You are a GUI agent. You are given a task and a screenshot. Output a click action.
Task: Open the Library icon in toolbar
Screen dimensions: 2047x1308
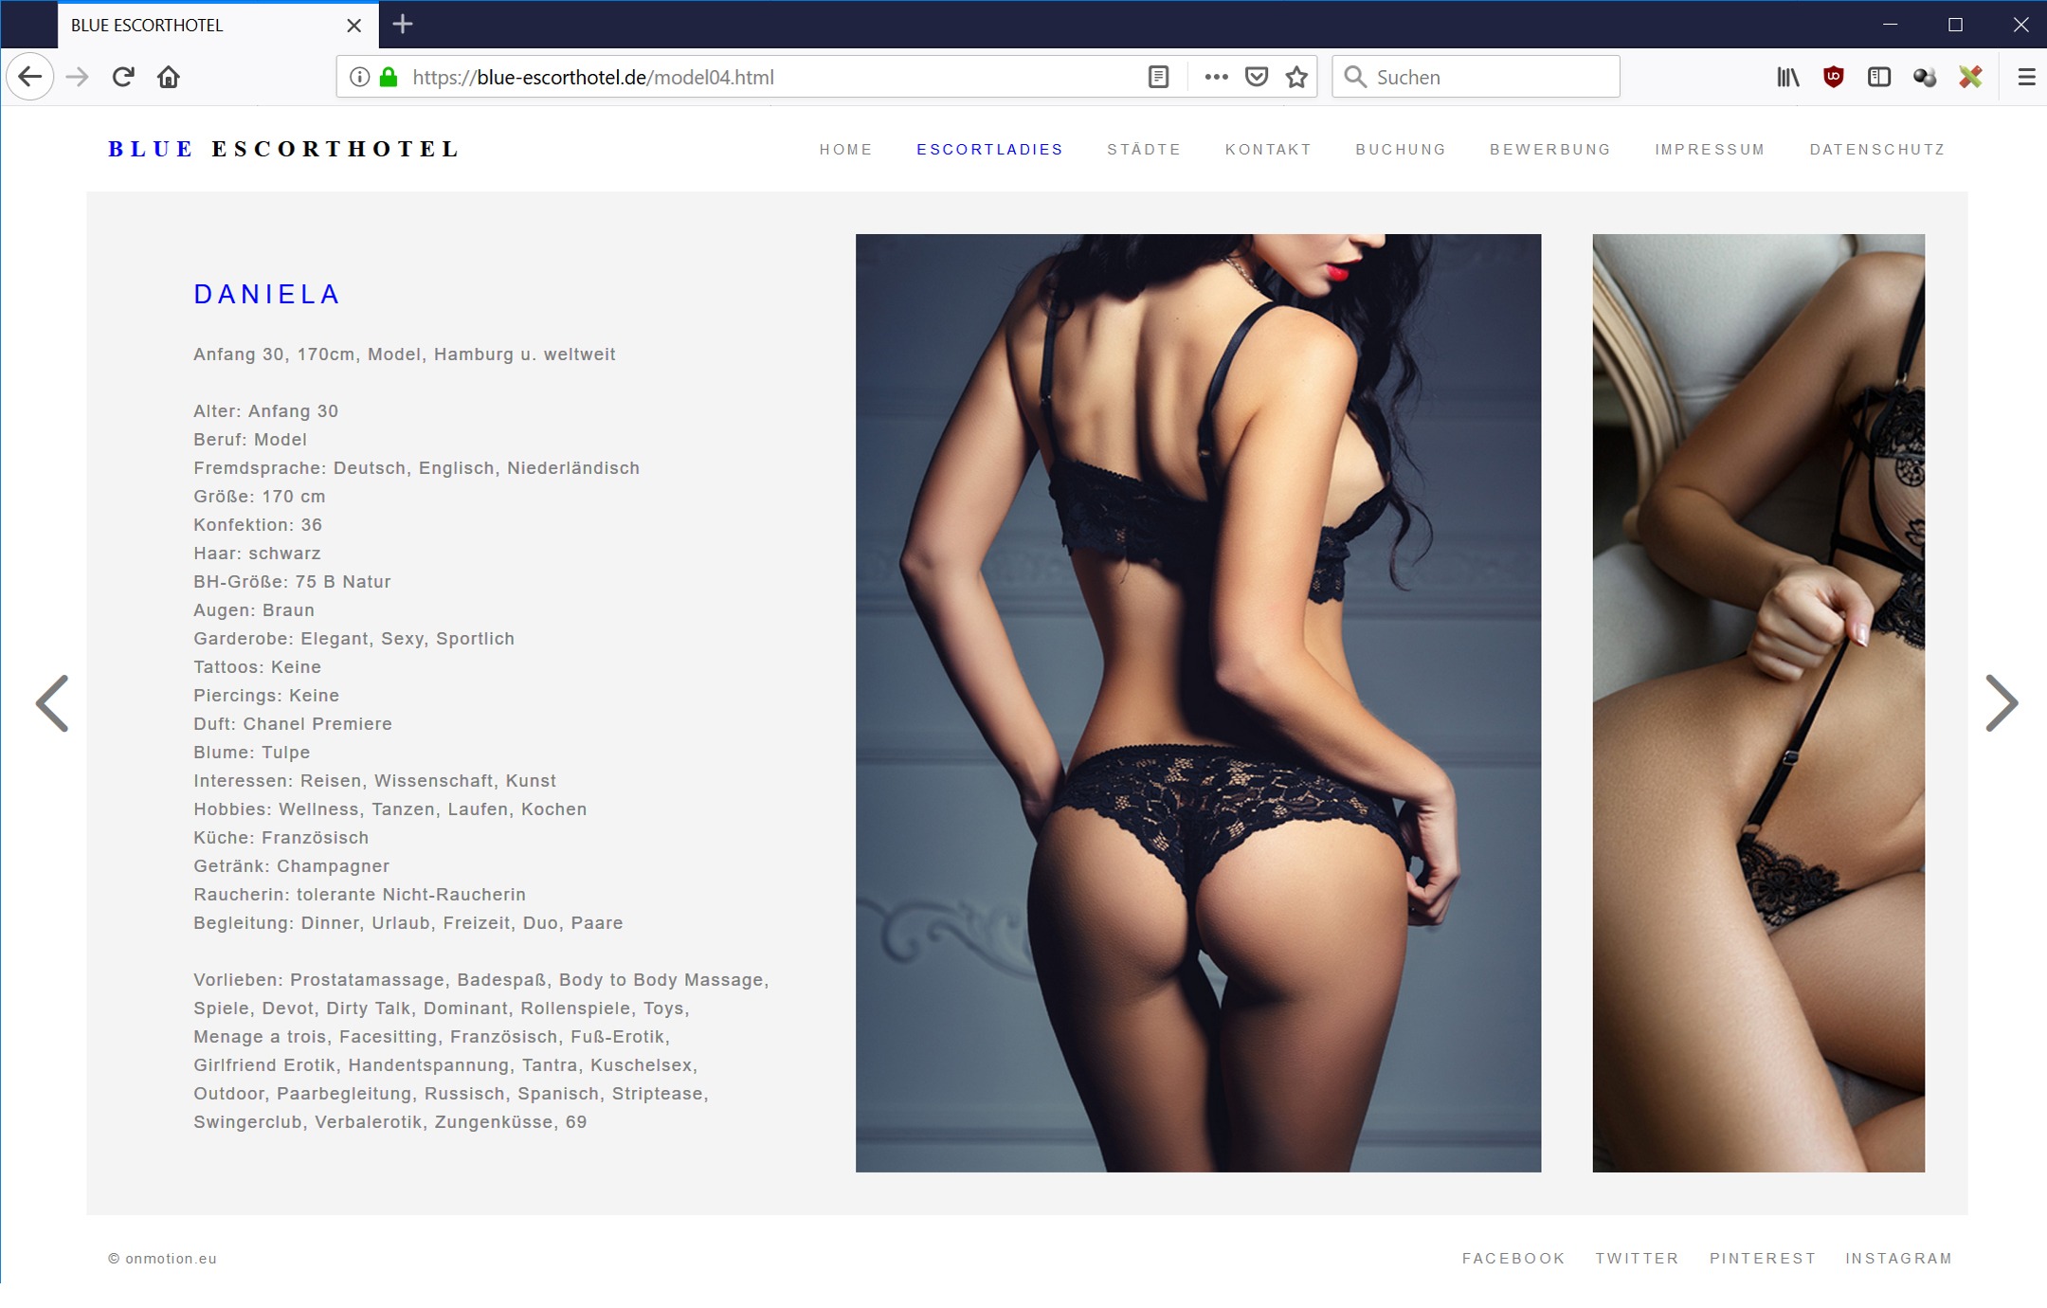[x=1787, y=77]
